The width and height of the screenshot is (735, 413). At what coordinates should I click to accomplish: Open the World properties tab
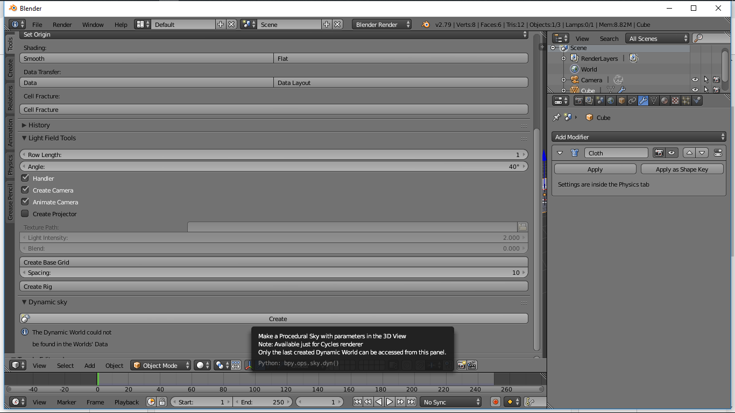611,101
